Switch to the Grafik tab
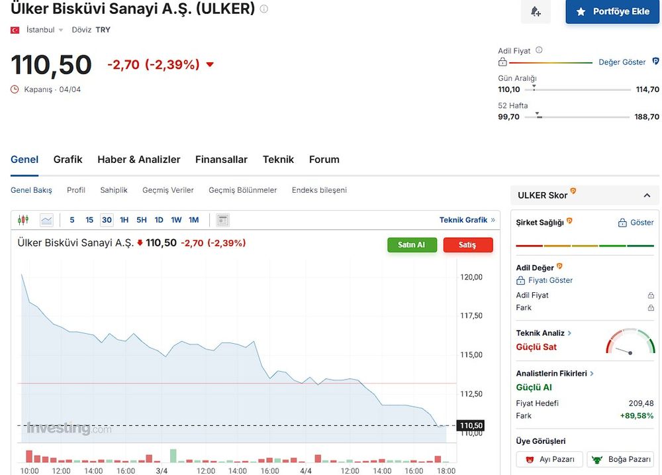The width and height of the screenshot is (662, 475). click(68, 159)
